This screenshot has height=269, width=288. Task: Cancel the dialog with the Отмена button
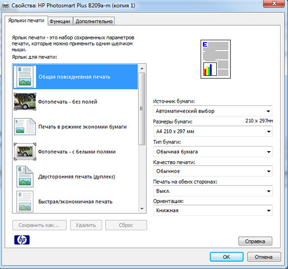[264, 256]
